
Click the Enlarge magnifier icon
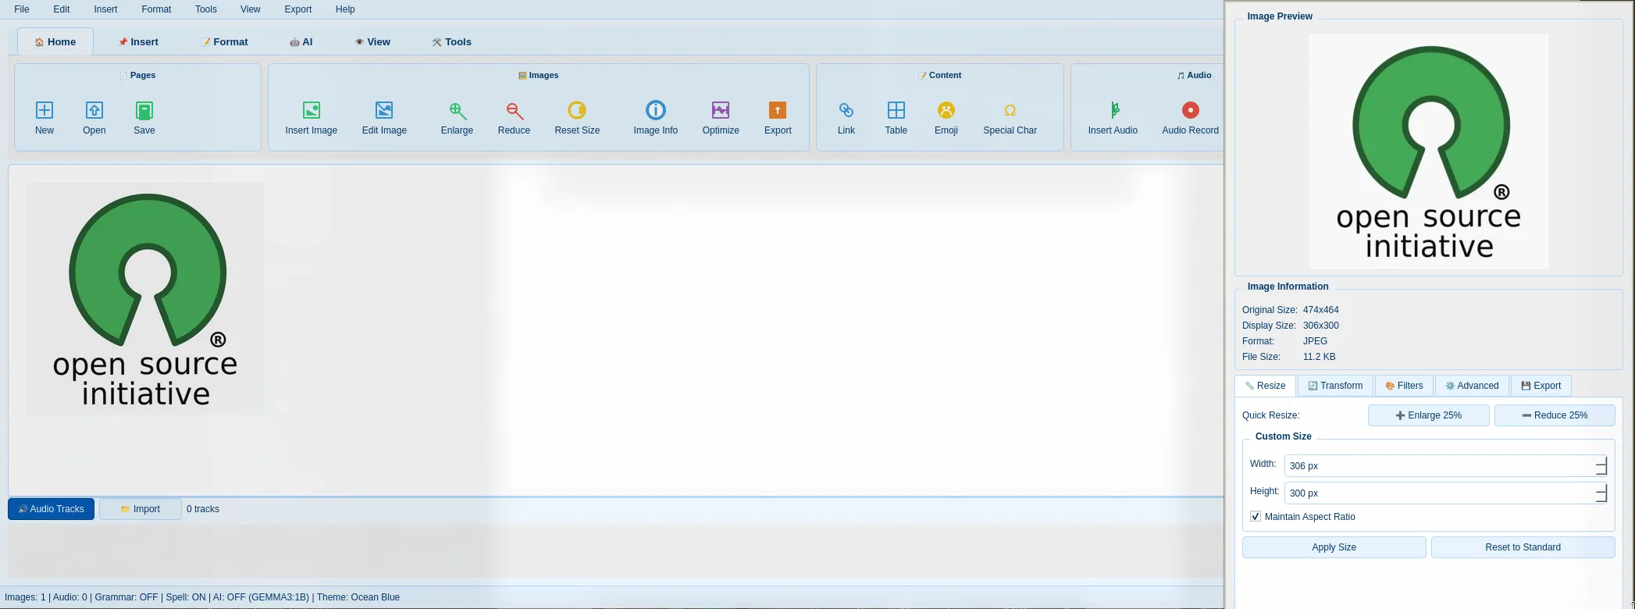click(x=457, y=110)
